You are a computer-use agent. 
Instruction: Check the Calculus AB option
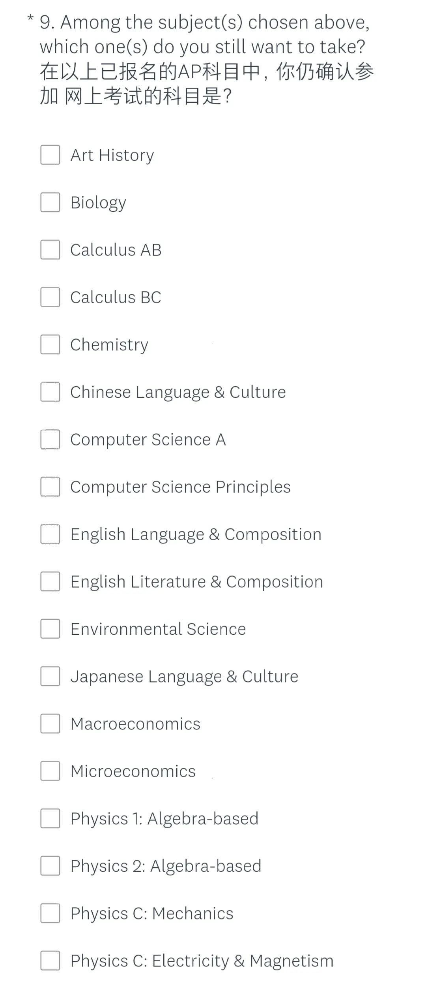pos(50,250)
